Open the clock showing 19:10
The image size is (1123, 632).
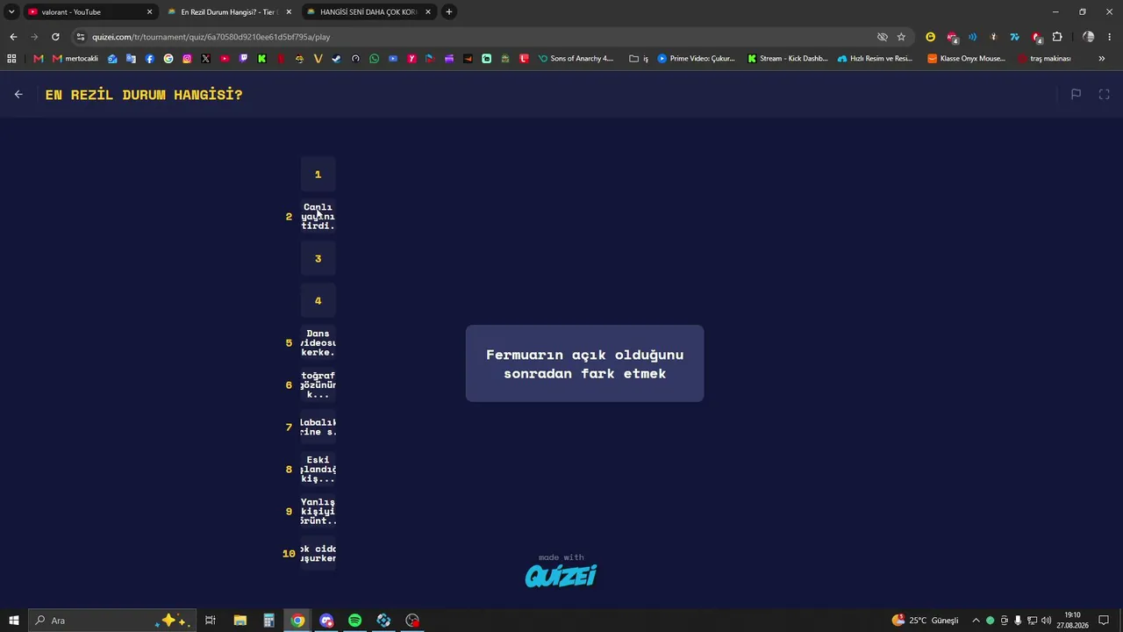click(1072, 621)
